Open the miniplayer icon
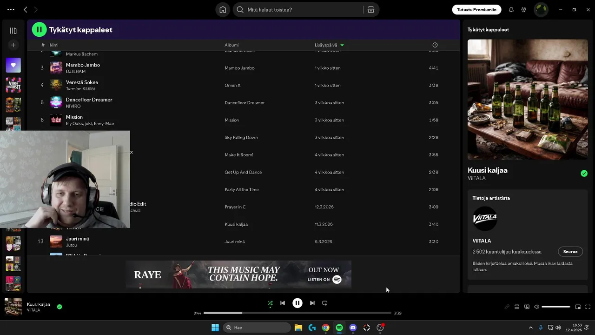The image size is (595, 335). pos(578,307)
